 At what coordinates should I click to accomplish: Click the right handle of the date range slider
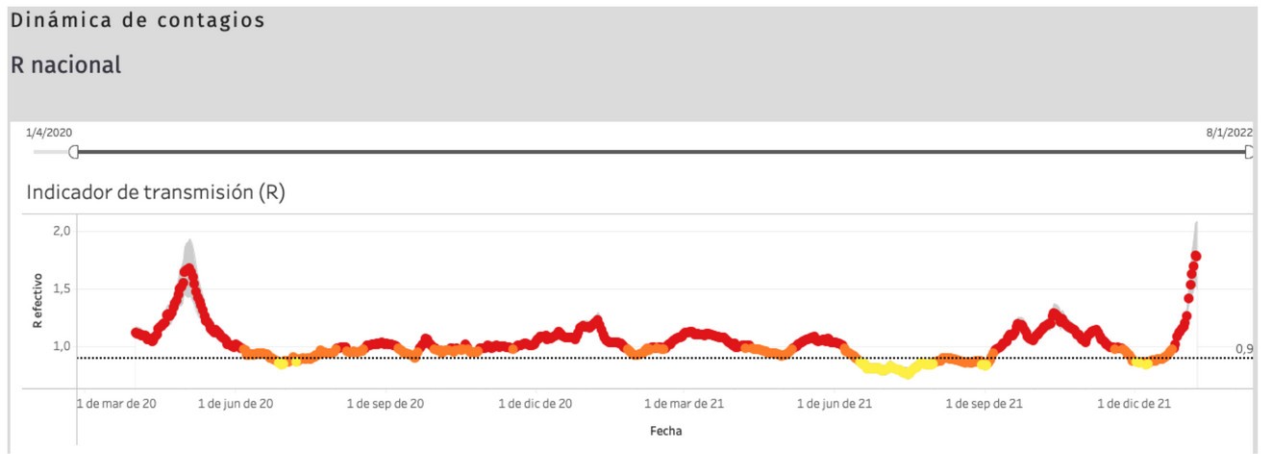click(1249, 152)
